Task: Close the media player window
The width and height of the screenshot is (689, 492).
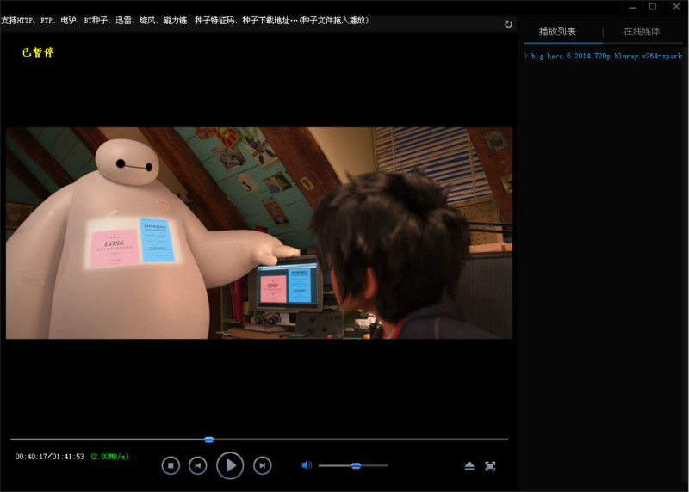Action: 674,7
